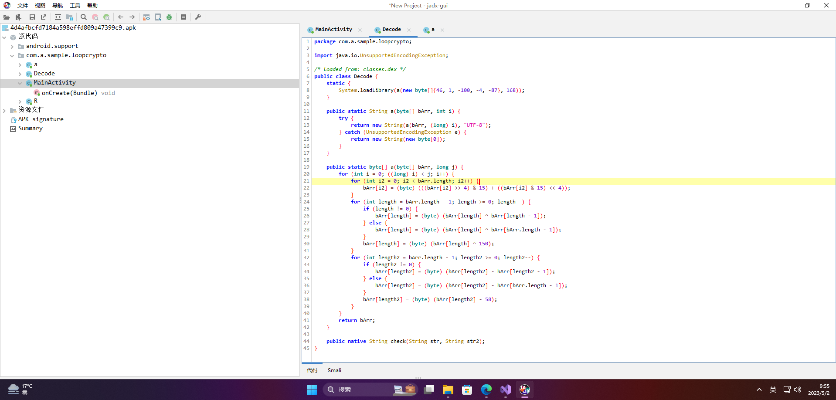Click the taskbar 搜索 search box

tap(370, 390)
